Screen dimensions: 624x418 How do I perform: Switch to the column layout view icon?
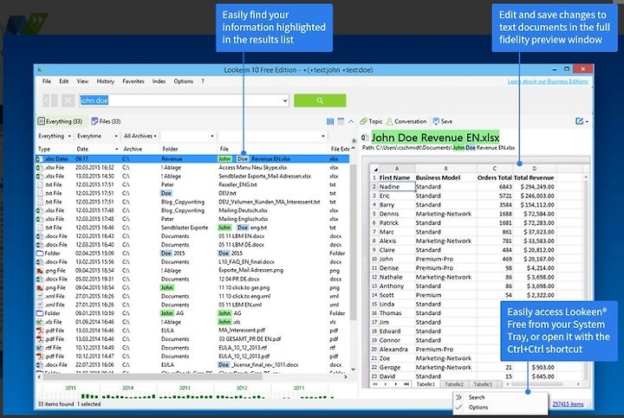(x=330, y=121)
